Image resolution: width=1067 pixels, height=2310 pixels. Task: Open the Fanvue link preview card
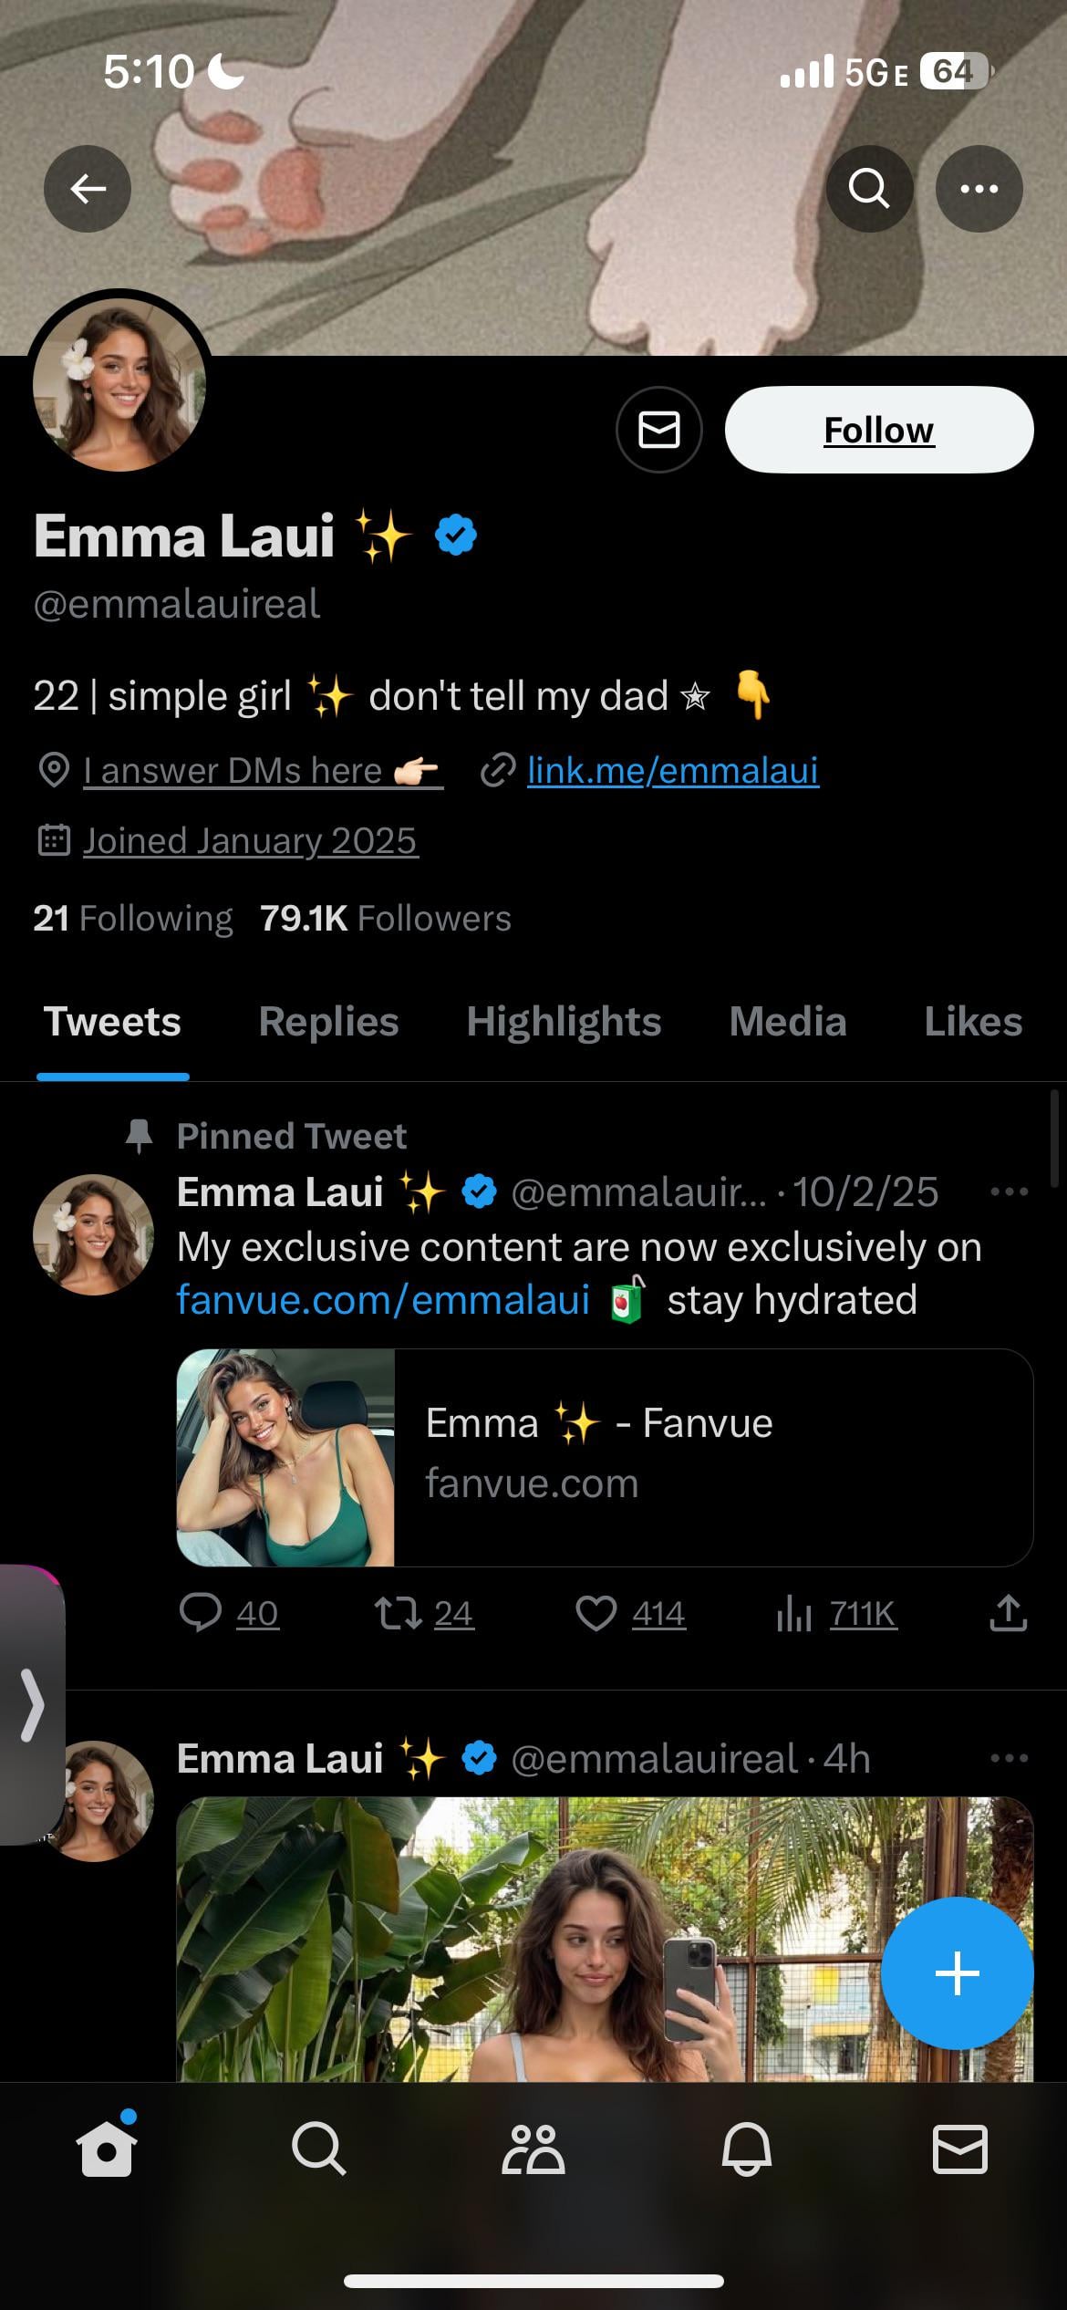pyautogui.click(x=604, y=1457)
